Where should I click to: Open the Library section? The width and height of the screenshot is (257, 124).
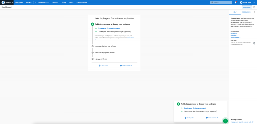[x=63, y=2]
